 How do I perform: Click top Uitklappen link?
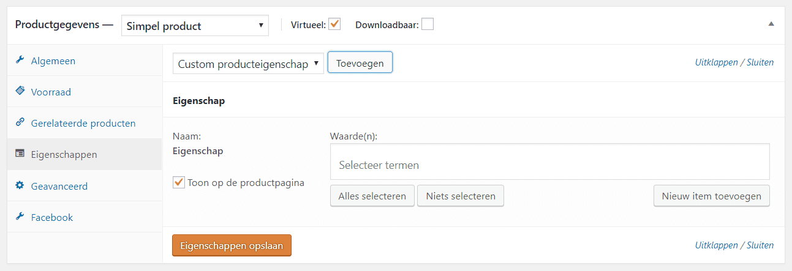pyautogui.click(x=717, y=62)
